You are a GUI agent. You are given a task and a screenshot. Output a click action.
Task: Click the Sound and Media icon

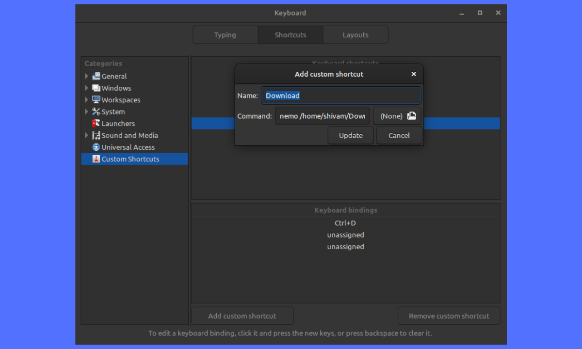tap(96, 136)
